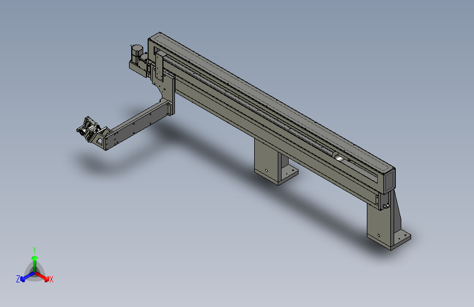Click the blue Z axis arrow on triad
This screenshot has height=307, width=474.
(x=27, y=276)
